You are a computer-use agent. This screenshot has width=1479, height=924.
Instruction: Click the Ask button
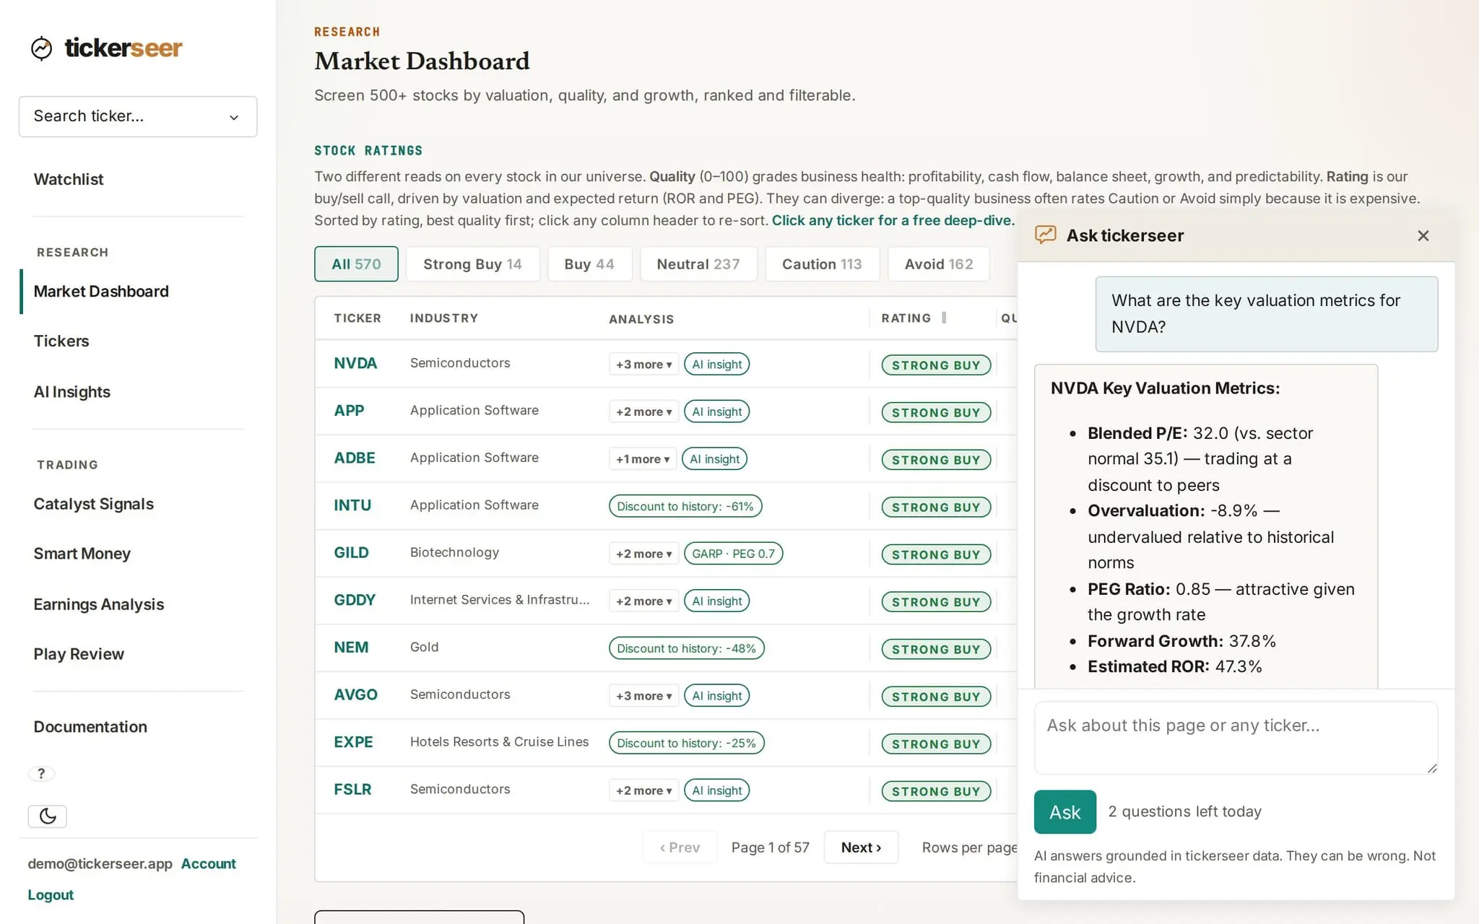coord(1064,812)
